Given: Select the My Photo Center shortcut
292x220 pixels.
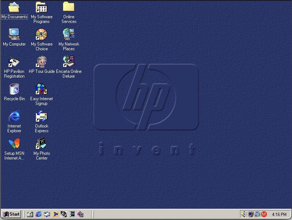Looking at the screenshot, I should (41, 144).
